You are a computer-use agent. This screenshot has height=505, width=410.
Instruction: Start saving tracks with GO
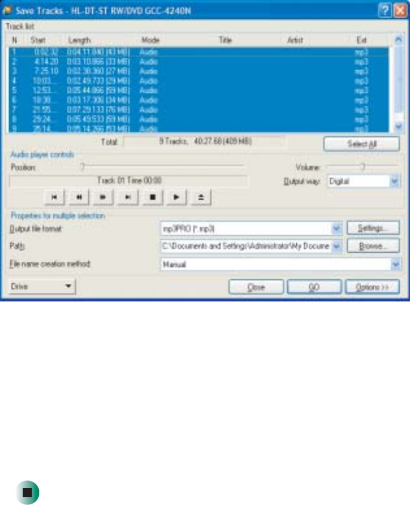[314, 287]
